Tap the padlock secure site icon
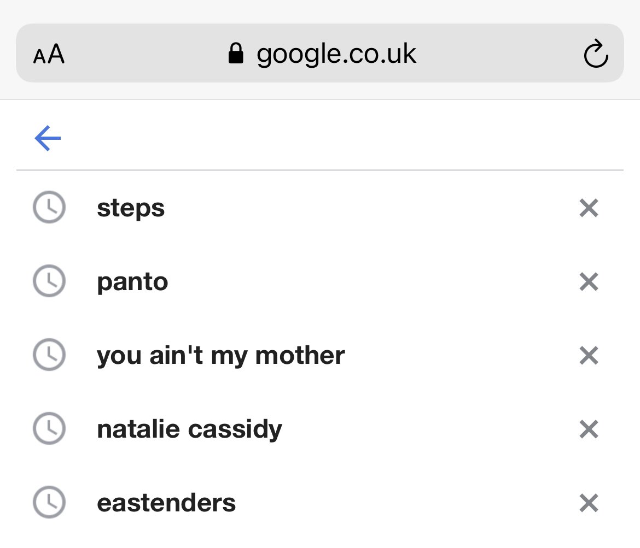 click(x=236, y=54)
